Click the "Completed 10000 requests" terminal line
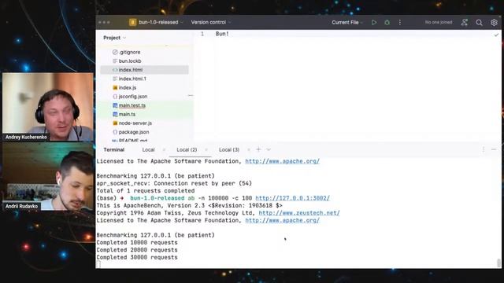 (137, 243)
